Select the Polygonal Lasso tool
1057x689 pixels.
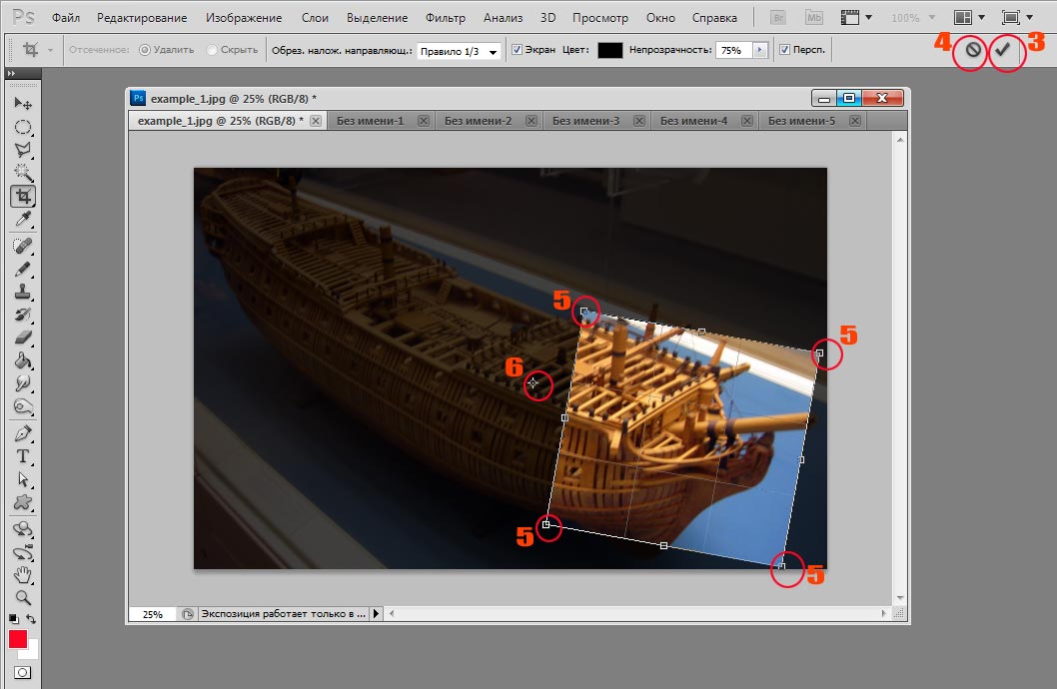(22, 150)
